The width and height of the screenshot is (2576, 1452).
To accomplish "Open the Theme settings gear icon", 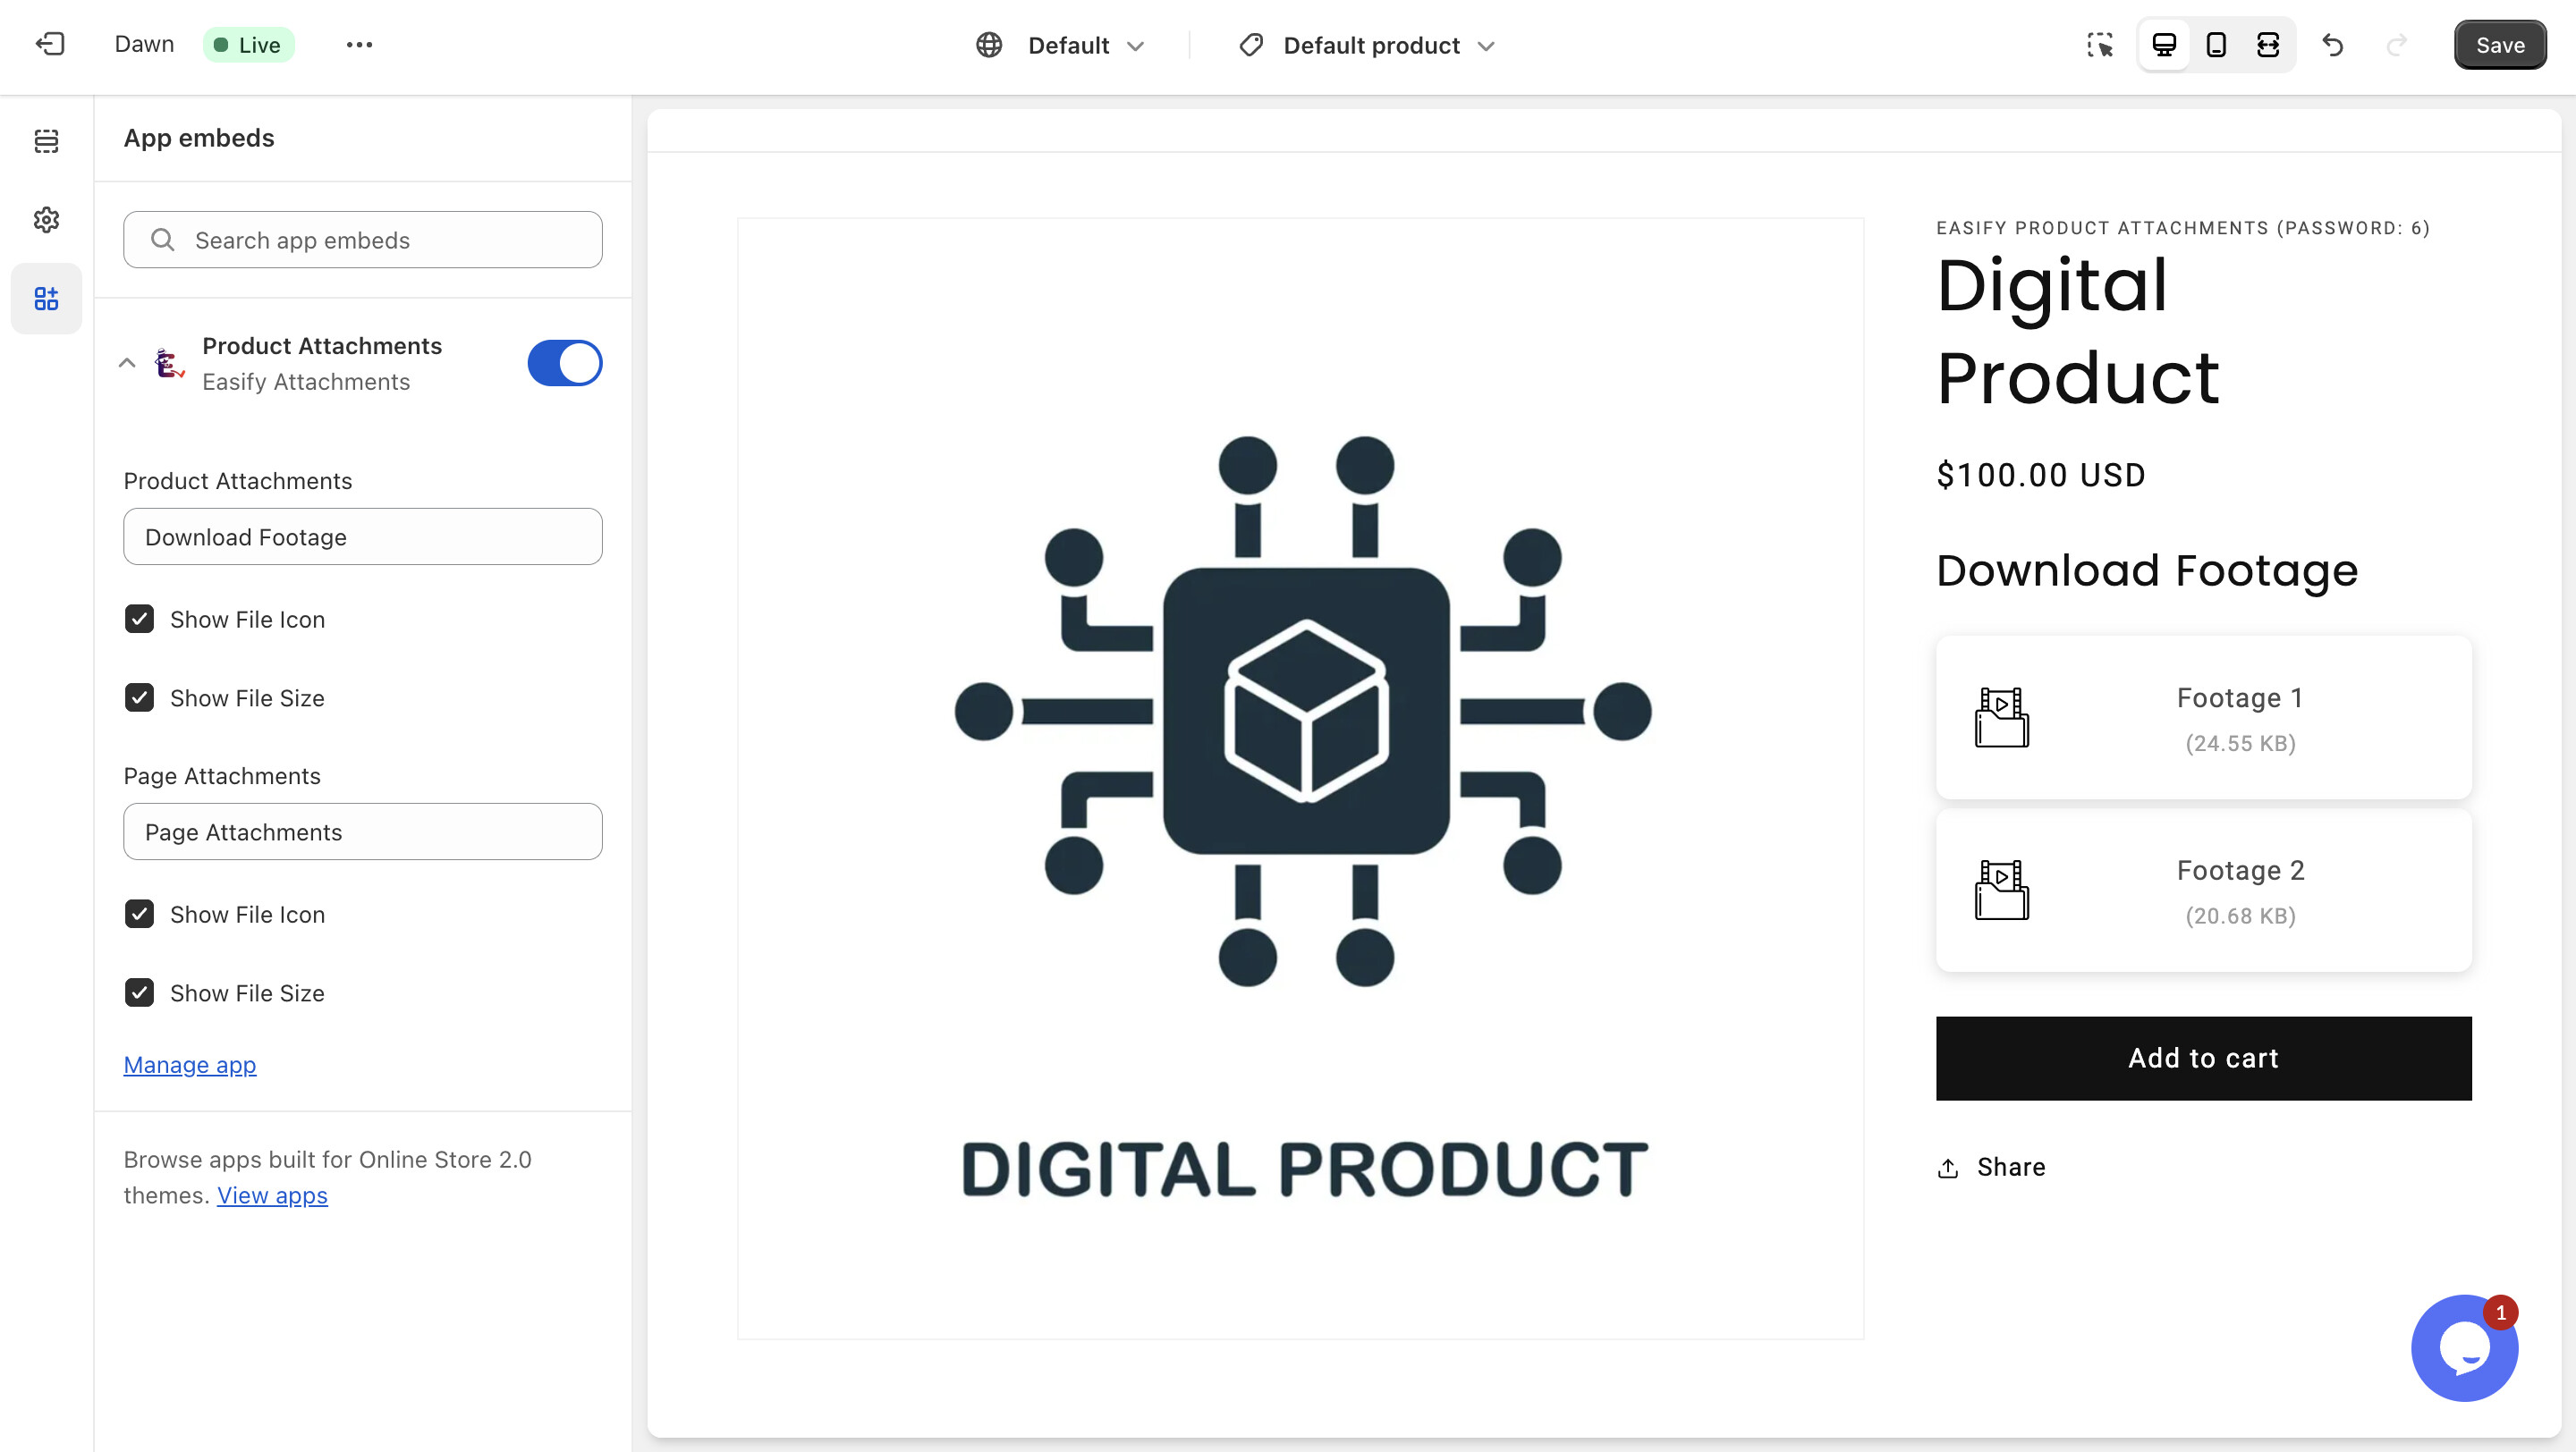I will [46, 220].
